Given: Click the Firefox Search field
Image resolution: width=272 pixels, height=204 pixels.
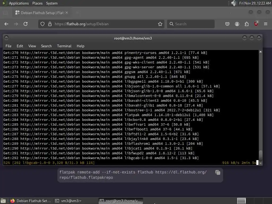Looking at the screenshot, I should click(191, 24).
